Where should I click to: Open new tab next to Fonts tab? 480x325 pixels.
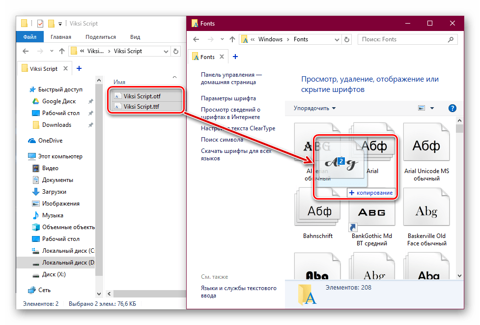tap(235, 57)
